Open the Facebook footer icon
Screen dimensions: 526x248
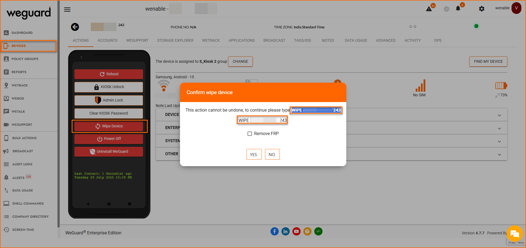click(275, 231)
